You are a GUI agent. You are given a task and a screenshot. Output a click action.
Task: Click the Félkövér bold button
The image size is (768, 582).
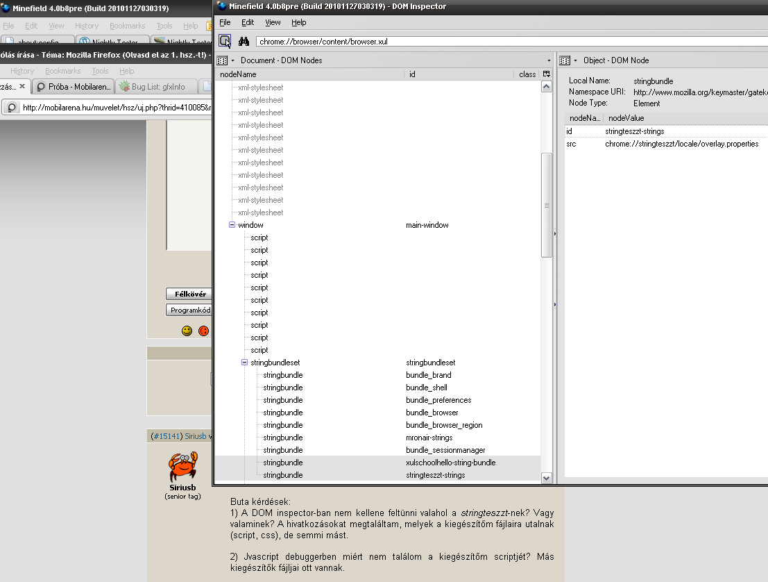(189, 294)
